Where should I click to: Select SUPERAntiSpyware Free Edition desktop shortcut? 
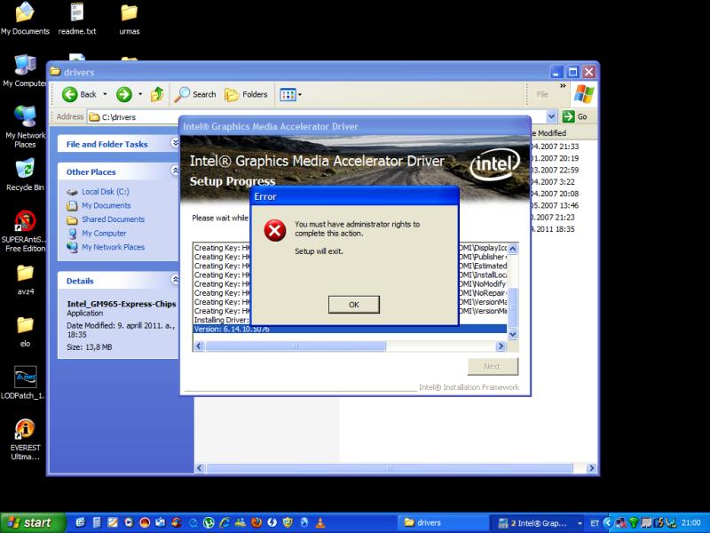click(x=25, y=231)
